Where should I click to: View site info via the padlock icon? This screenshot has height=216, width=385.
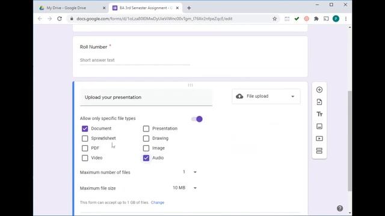click(x=72, y=19)
